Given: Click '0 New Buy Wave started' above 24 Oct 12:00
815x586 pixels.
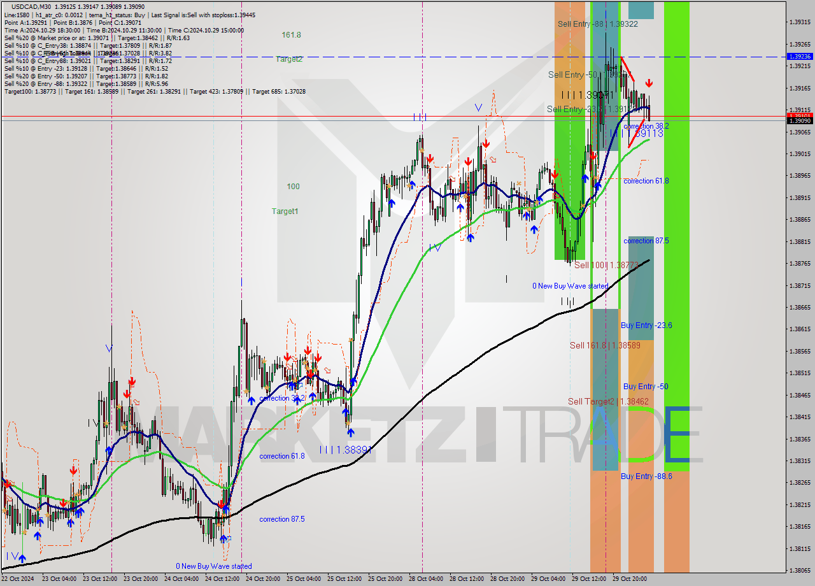Looking at the screenshot, I should point(214,566).
